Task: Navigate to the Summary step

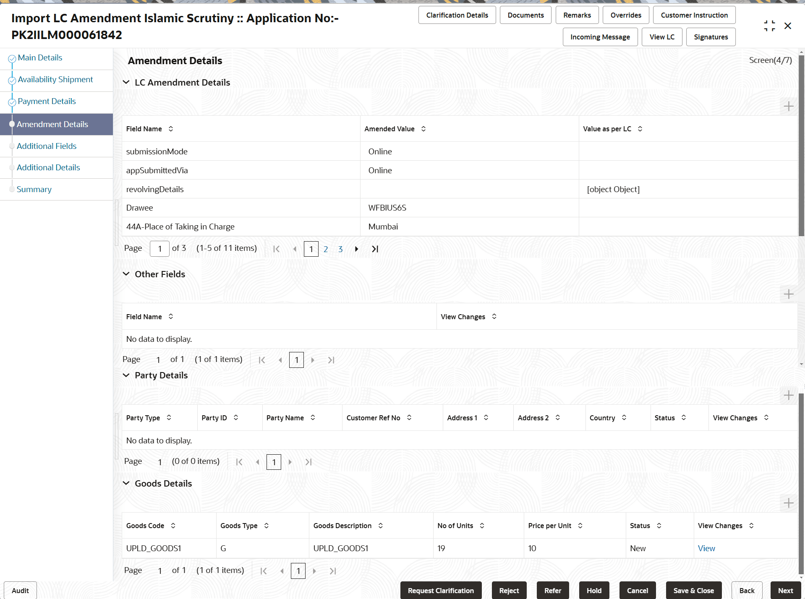Action: (34, 189)
